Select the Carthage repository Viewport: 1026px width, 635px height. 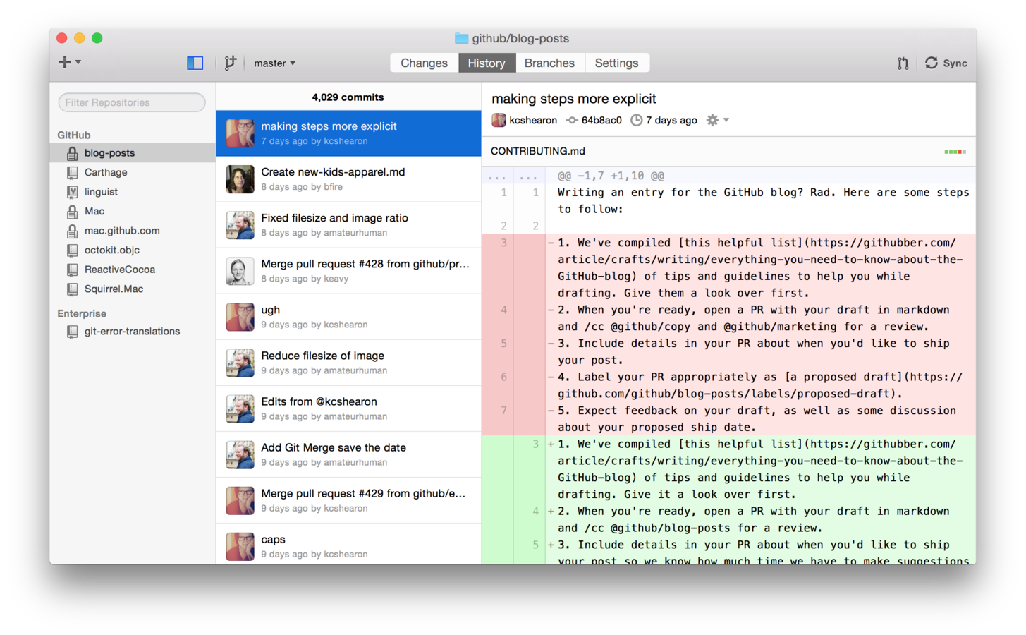pos(133,172)
